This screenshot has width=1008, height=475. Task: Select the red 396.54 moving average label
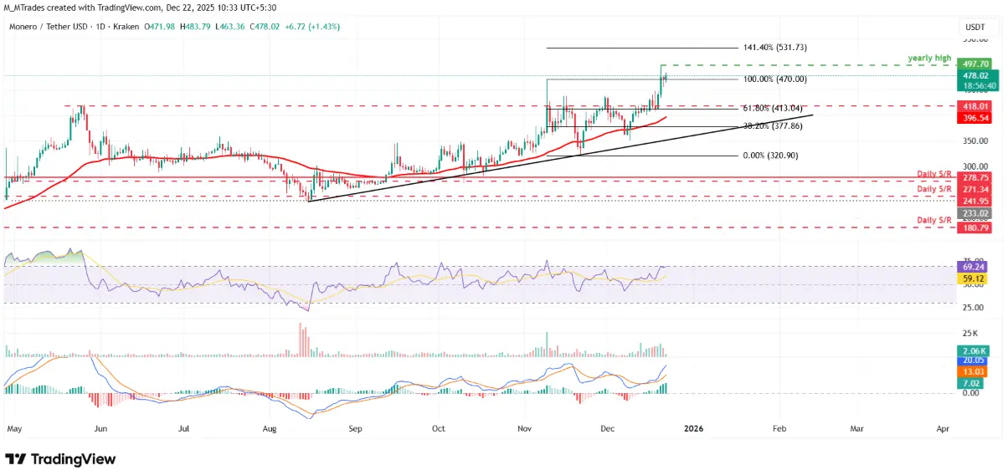[x=978, y=118]
